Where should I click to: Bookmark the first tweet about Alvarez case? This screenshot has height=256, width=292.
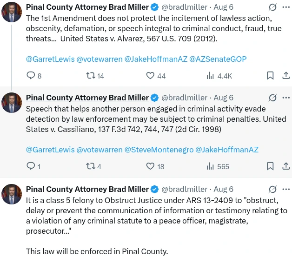(270, 76)
